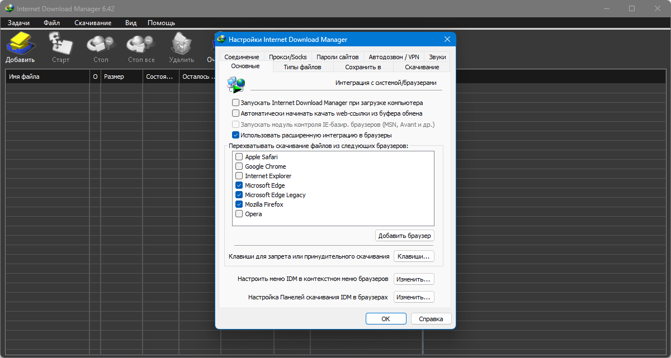Click the Клавиши... button
671x358 pixels.
coord(414,256)
